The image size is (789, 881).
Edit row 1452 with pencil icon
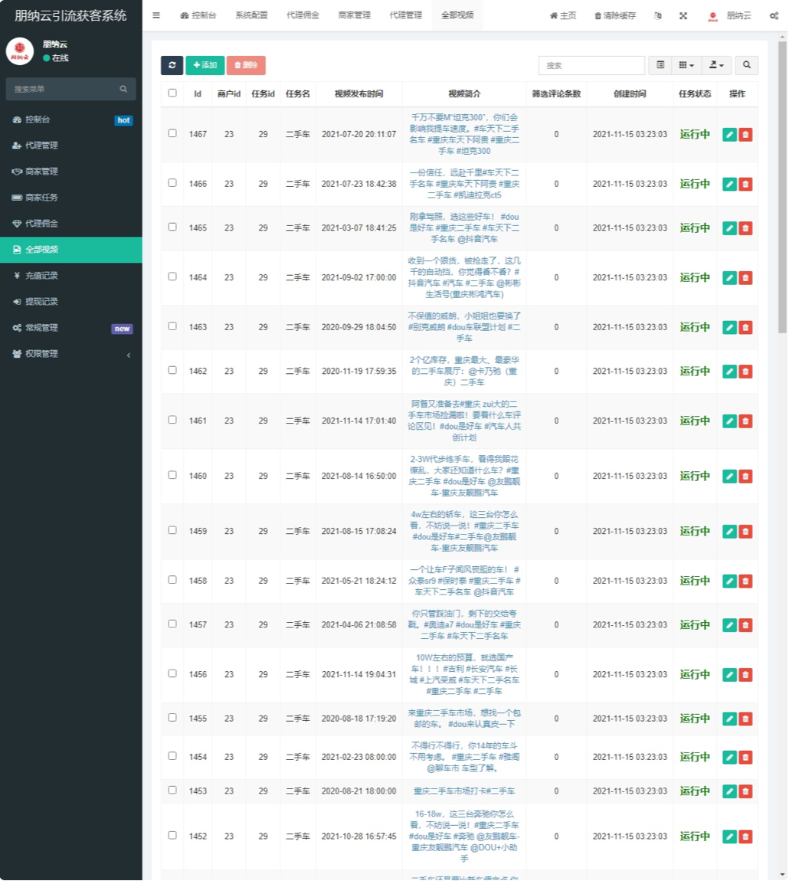click(x=729, y=836)
